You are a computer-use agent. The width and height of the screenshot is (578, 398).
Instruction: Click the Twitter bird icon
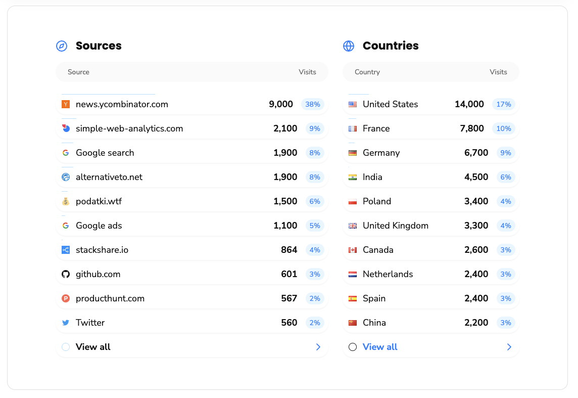click(x=66, y=323)
